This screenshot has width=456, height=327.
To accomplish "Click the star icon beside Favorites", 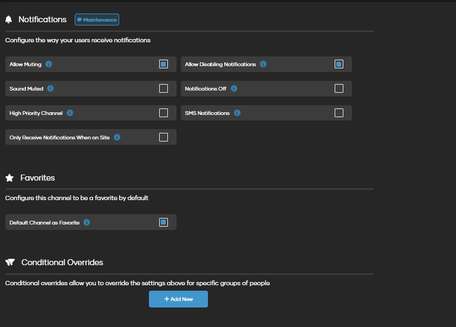I will [10, 178].
